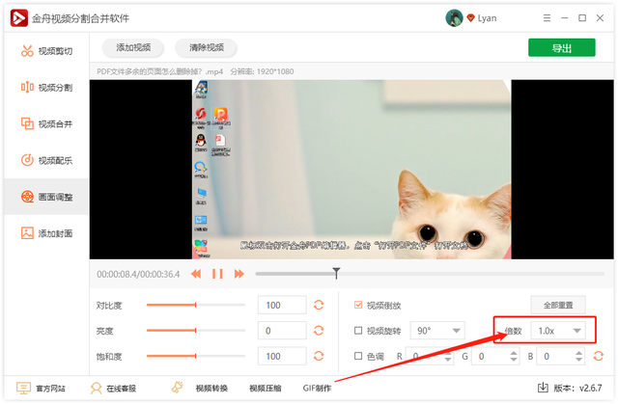Click the 清除视频 clear video button
This screenshot has height=404, width=618.
click(206, 47)
